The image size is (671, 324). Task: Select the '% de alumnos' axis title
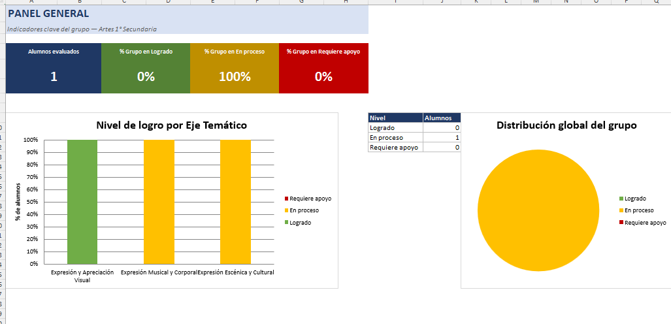(18, 202)
